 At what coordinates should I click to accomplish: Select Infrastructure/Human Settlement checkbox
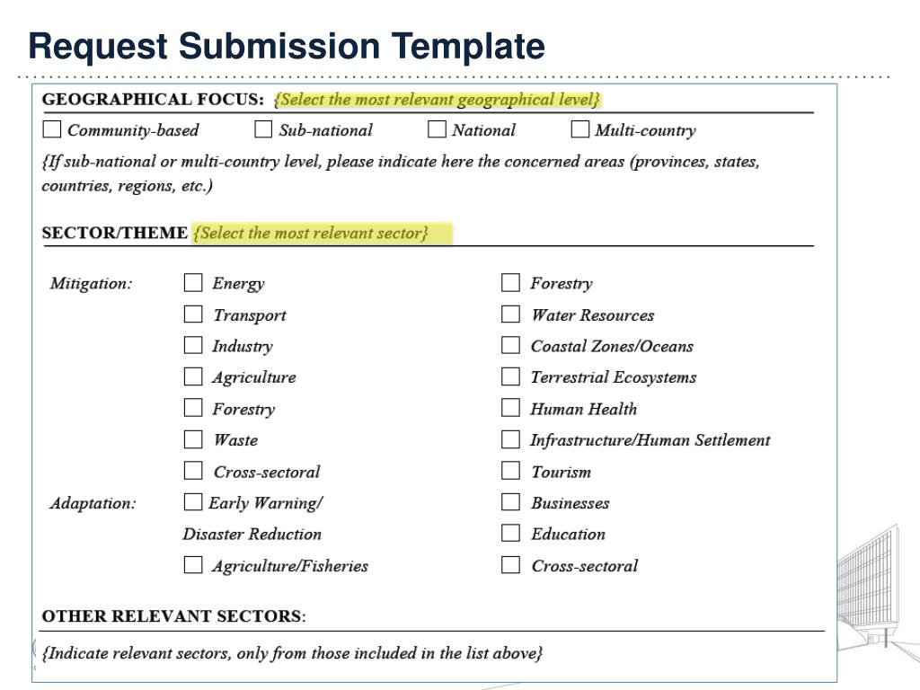point(510,439)
